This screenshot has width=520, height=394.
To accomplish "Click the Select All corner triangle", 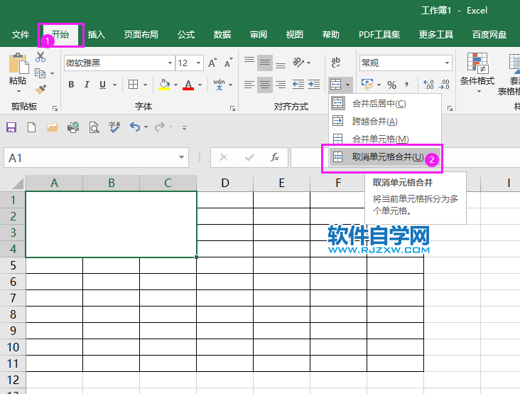I will (x=17, y=183).
